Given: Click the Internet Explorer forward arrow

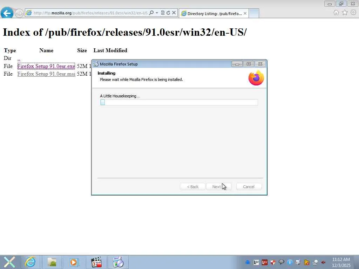Looking at the screenshot, I should pyautogui.click(x=19, y=13).
